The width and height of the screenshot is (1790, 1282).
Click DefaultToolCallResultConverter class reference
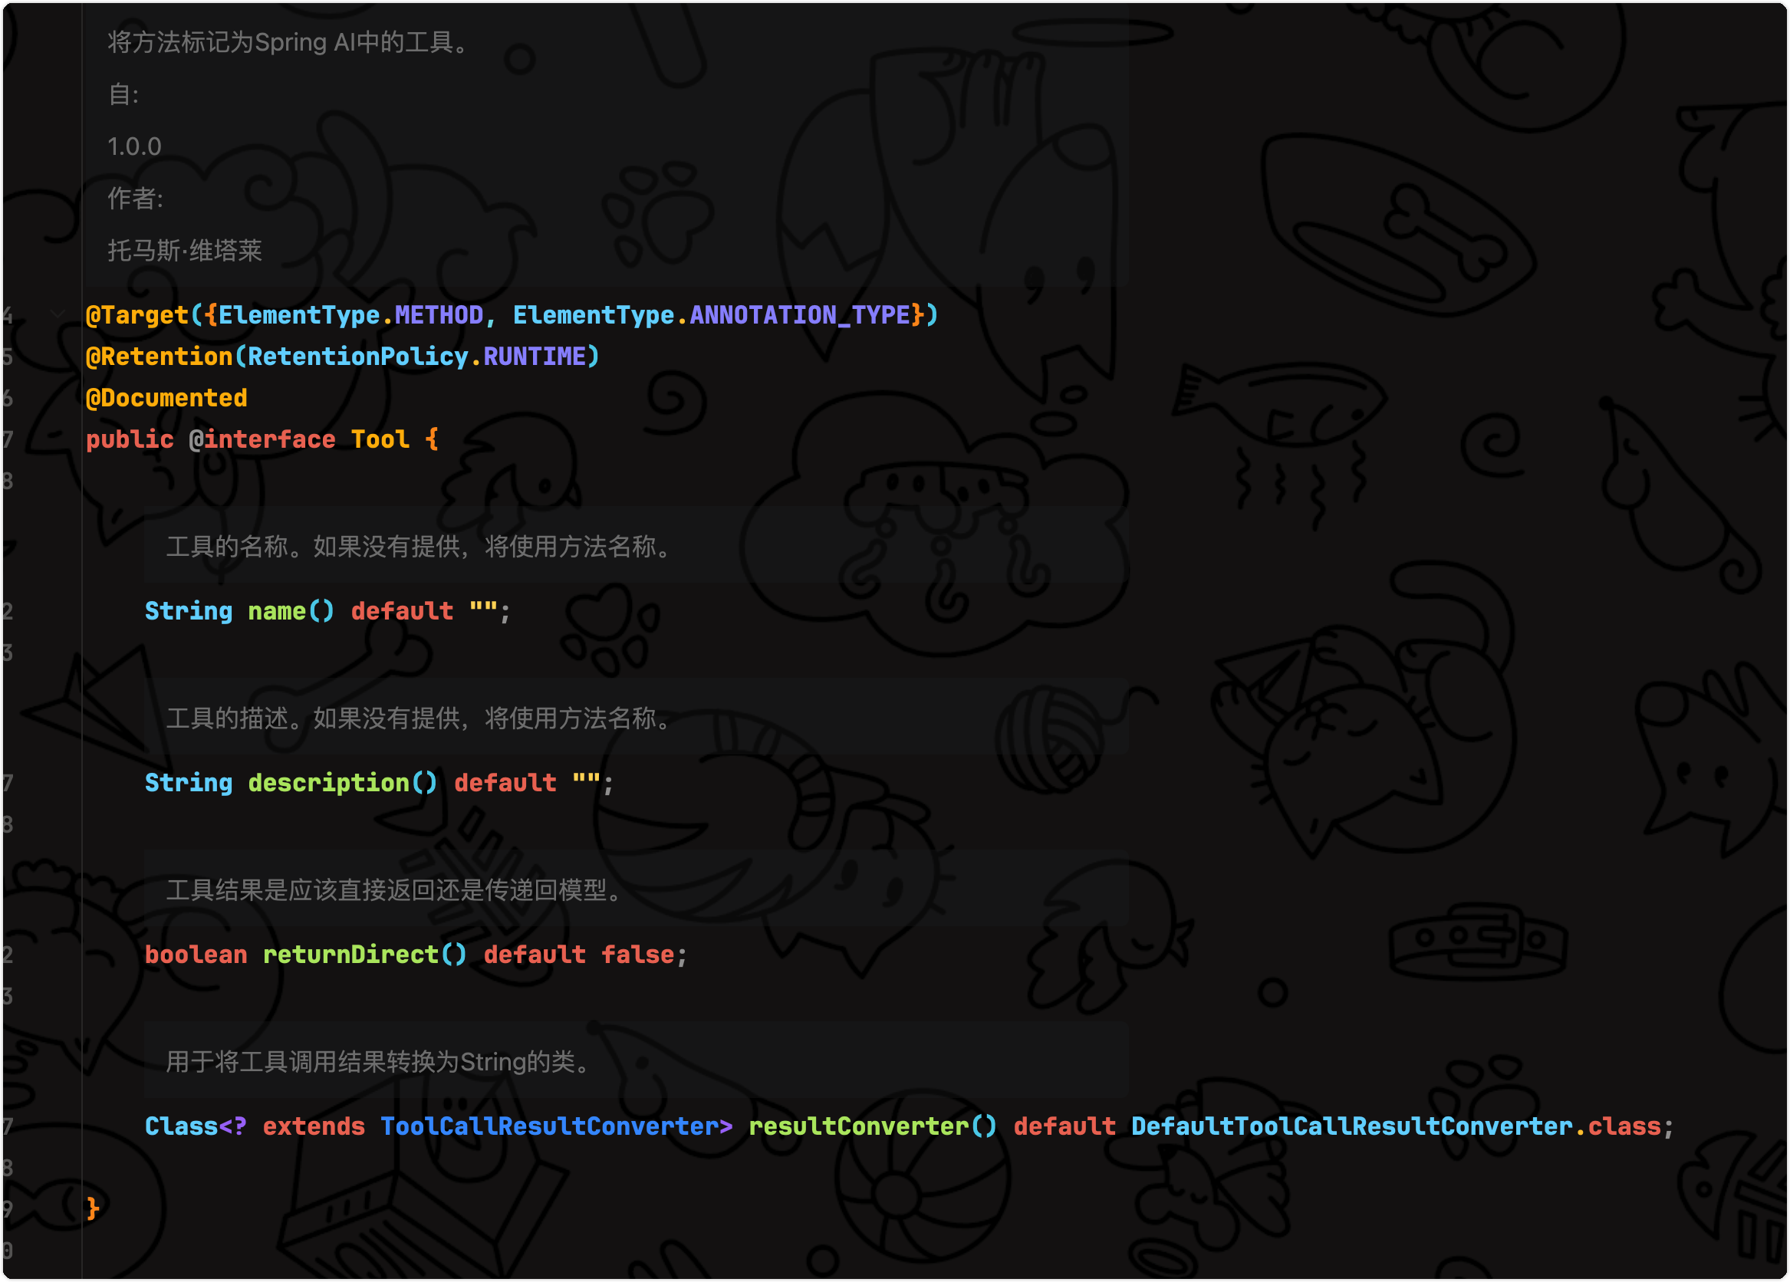click(1351, 1126)
